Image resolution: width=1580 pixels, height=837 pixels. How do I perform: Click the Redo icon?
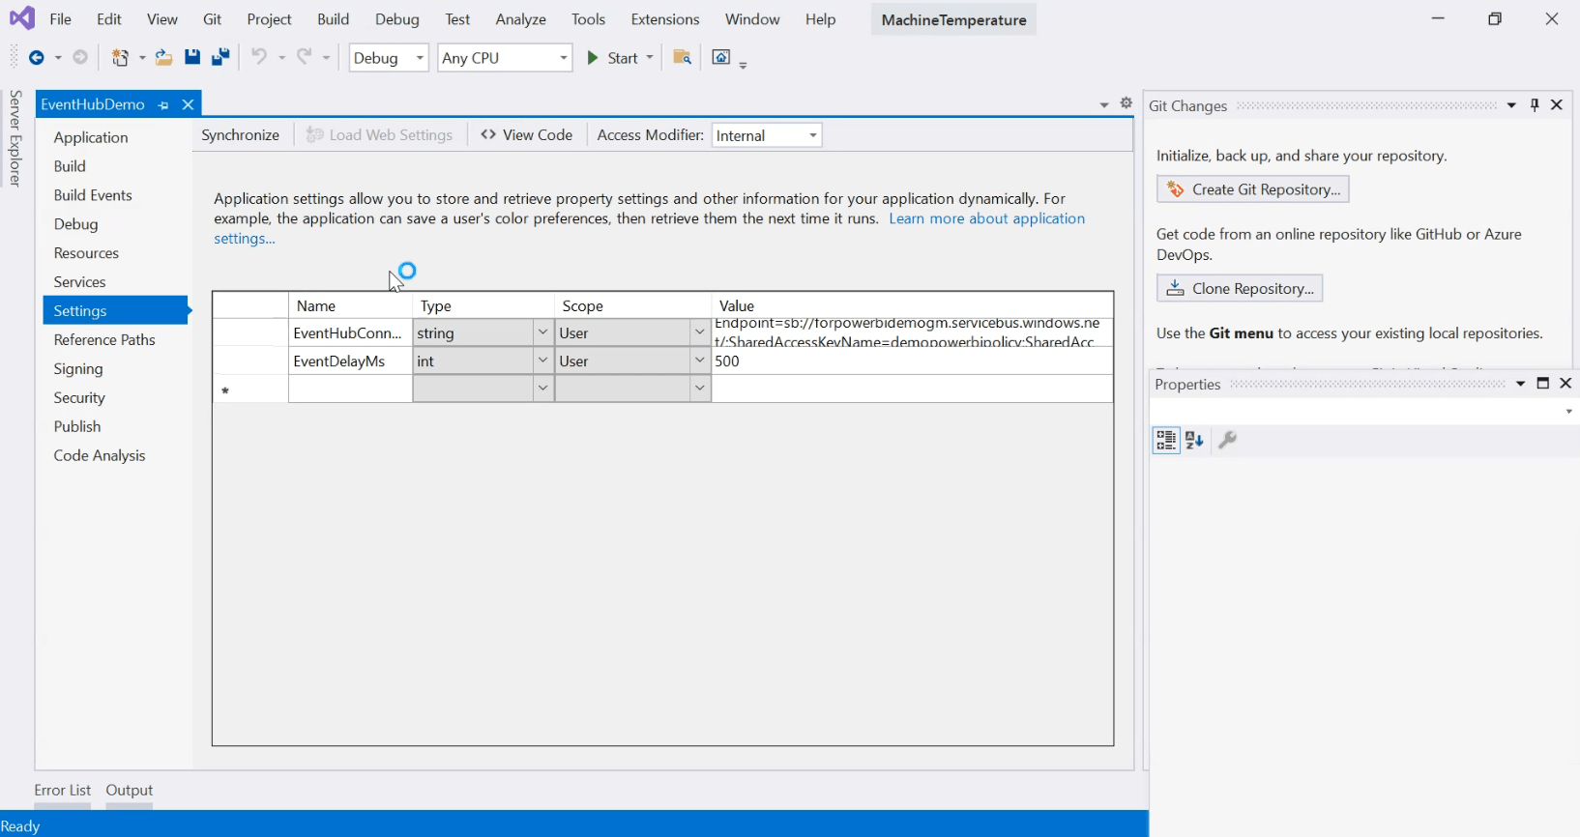(304, 58)
